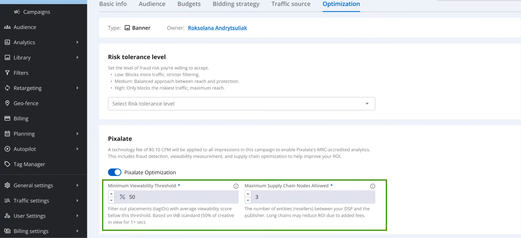Click the Basic info tab link
This screenshot has height=238, width=521.
click(x=113, y=4)
